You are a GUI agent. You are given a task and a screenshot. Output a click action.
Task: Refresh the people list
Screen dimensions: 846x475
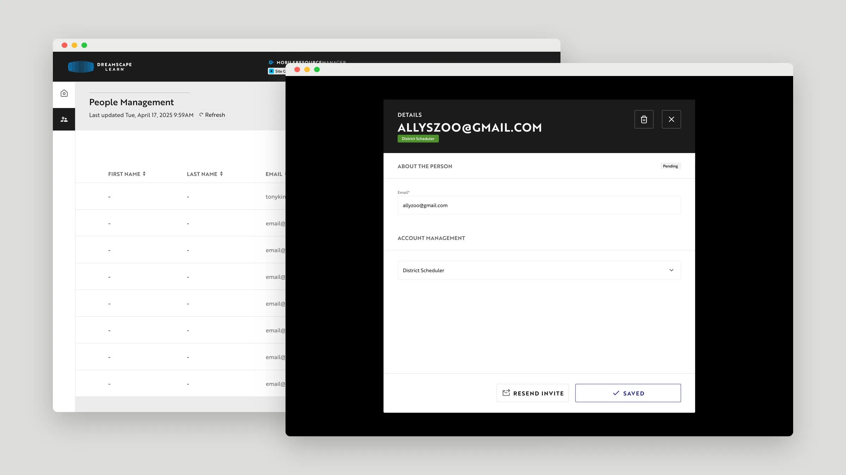click(212, 115)
